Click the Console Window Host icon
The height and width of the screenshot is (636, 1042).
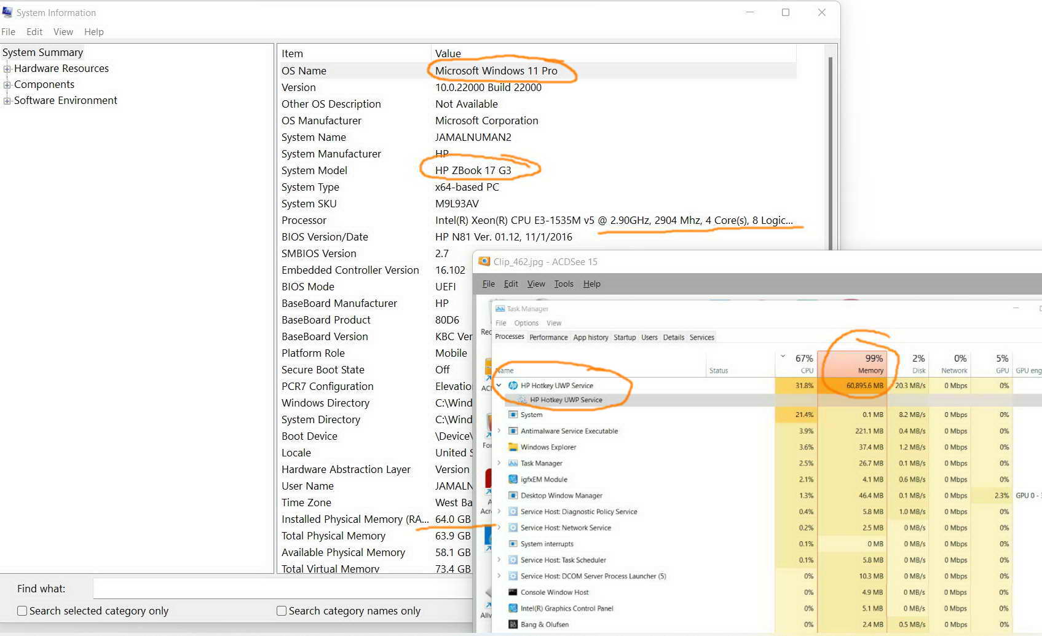(x=513, y=592)
